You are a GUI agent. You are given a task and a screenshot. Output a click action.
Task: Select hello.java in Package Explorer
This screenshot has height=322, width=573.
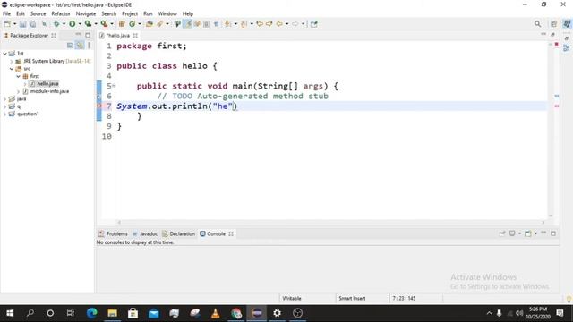coord(44,83)
